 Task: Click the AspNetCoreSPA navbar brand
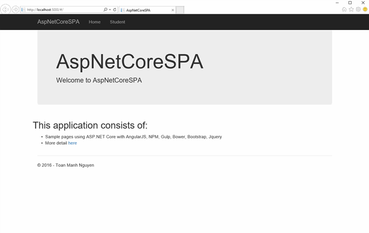tap(59, 22)
